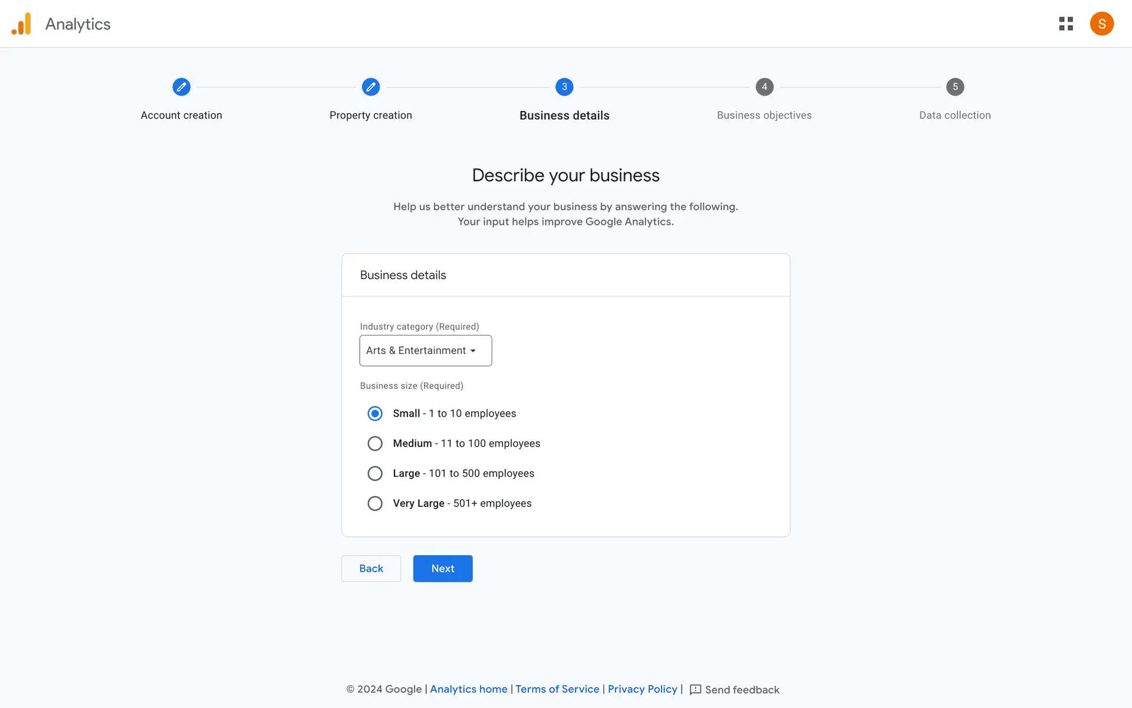Screen dimensions: 1132x708
Task: Click the step 4 circle icon
Action: [764, 87]
